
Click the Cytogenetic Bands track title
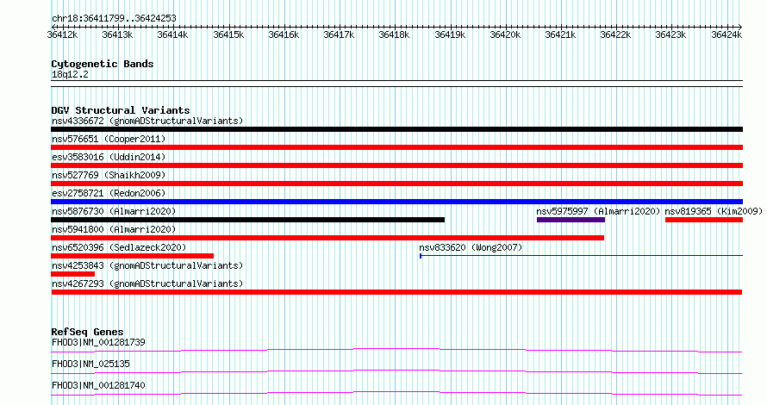[103, 64]
